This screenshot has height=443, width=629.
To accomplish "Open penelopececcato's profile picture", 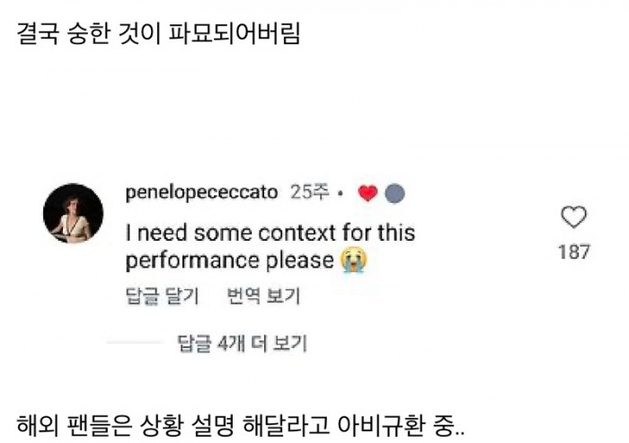I will [x=73, y=213].
